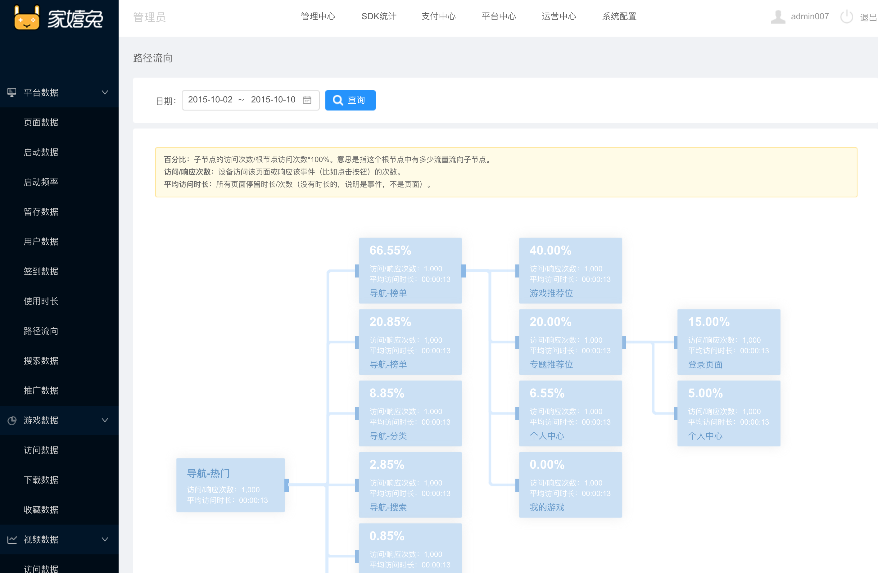Click the power icon to log out
This screenshot has width=878, height=573.
click(846, 16)
